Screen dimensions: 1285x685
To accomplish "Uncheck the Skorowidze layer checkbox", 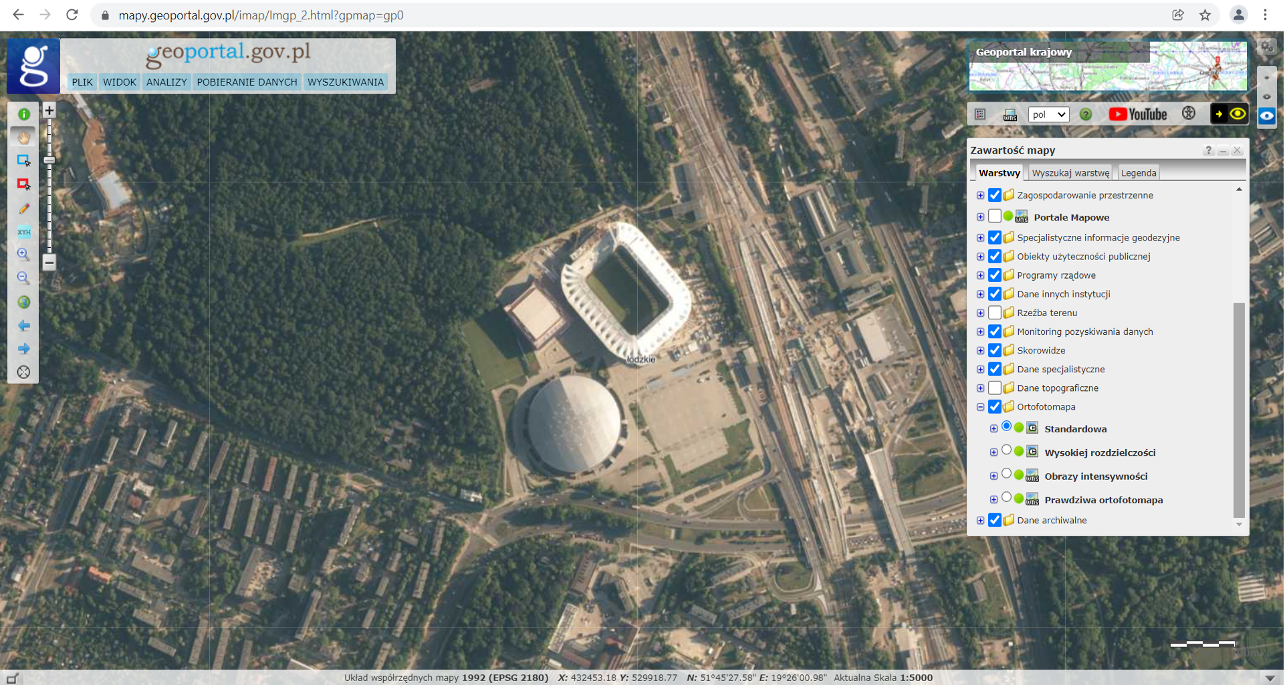I will 994,350.
